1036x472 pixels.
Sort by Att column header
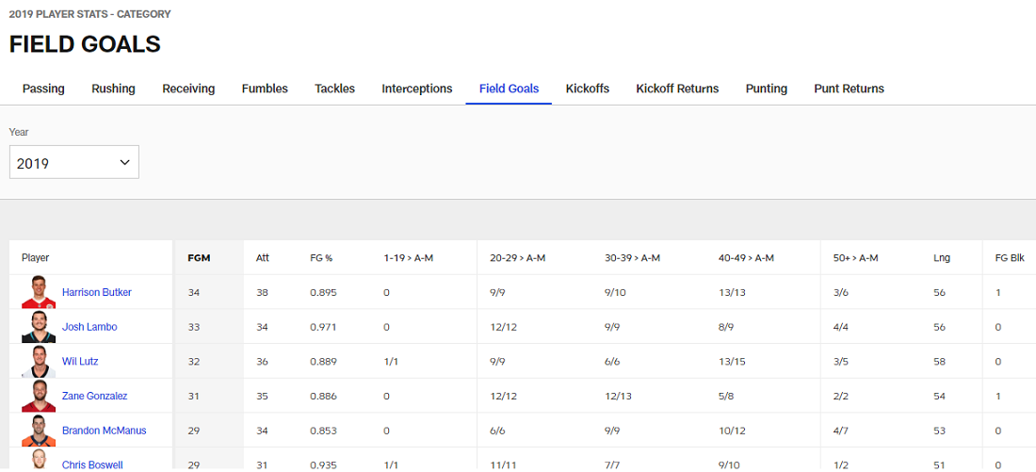click(x=263, y=257)
